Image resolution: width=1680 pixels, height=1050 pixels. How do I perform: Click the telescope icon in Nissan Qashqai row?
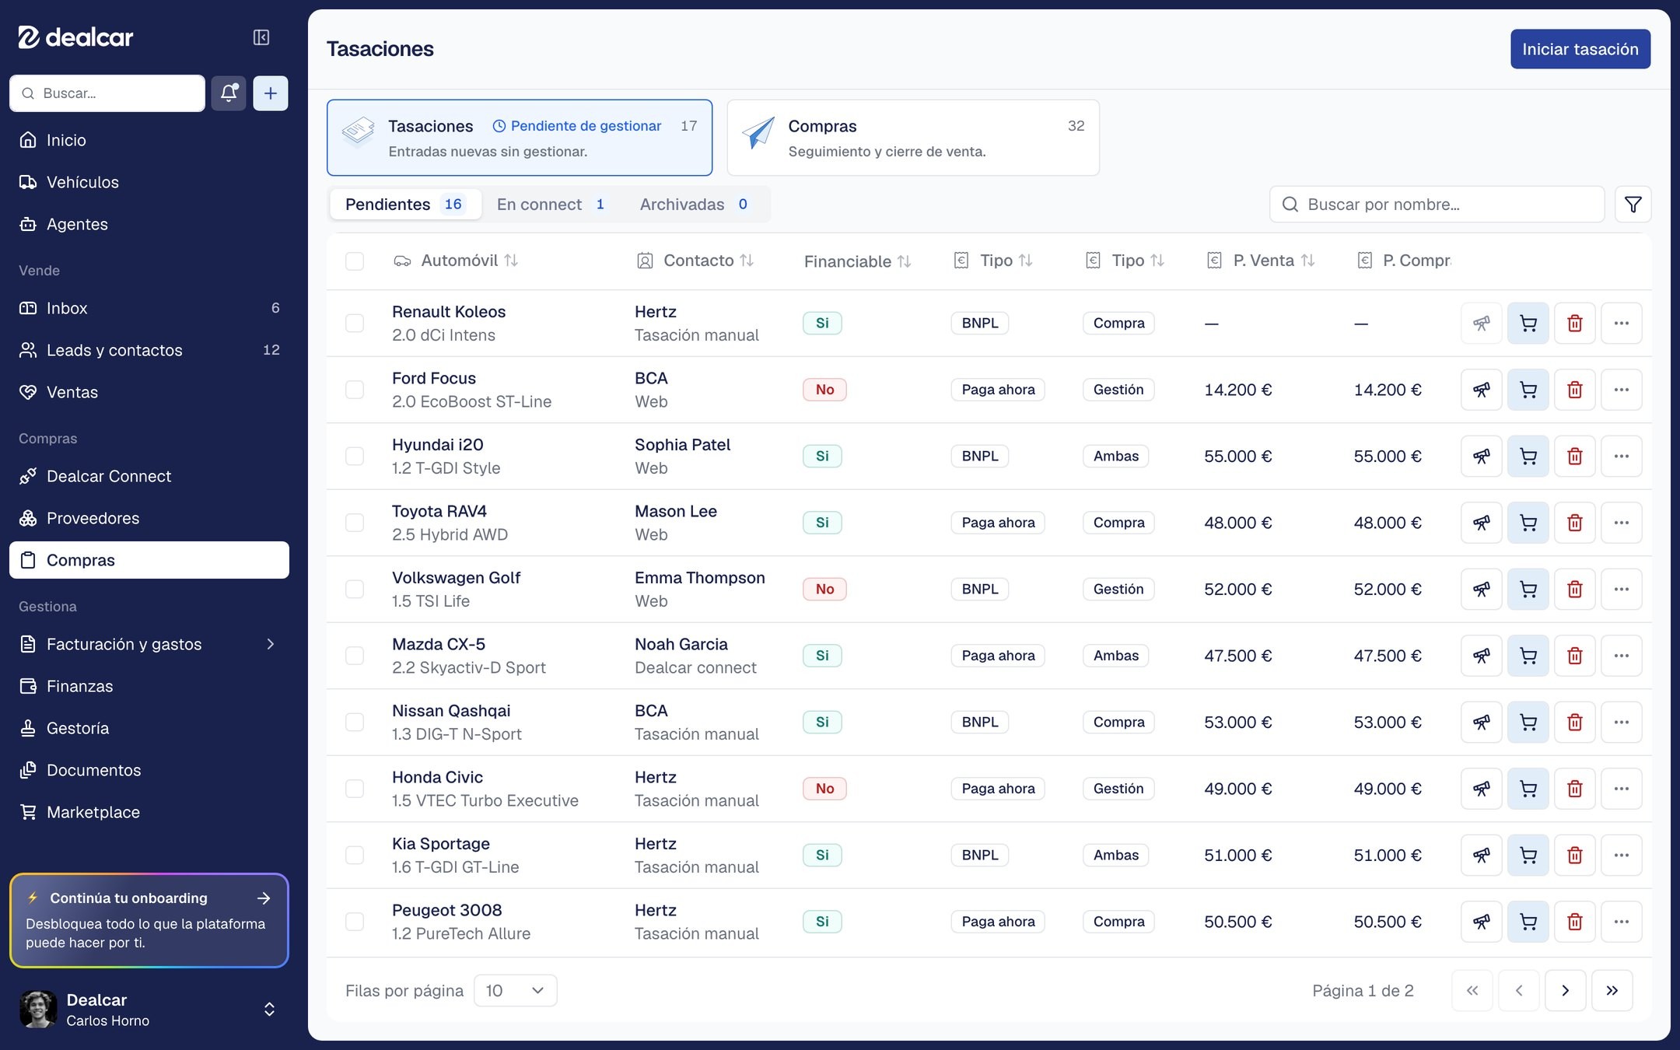[1482, 723]
